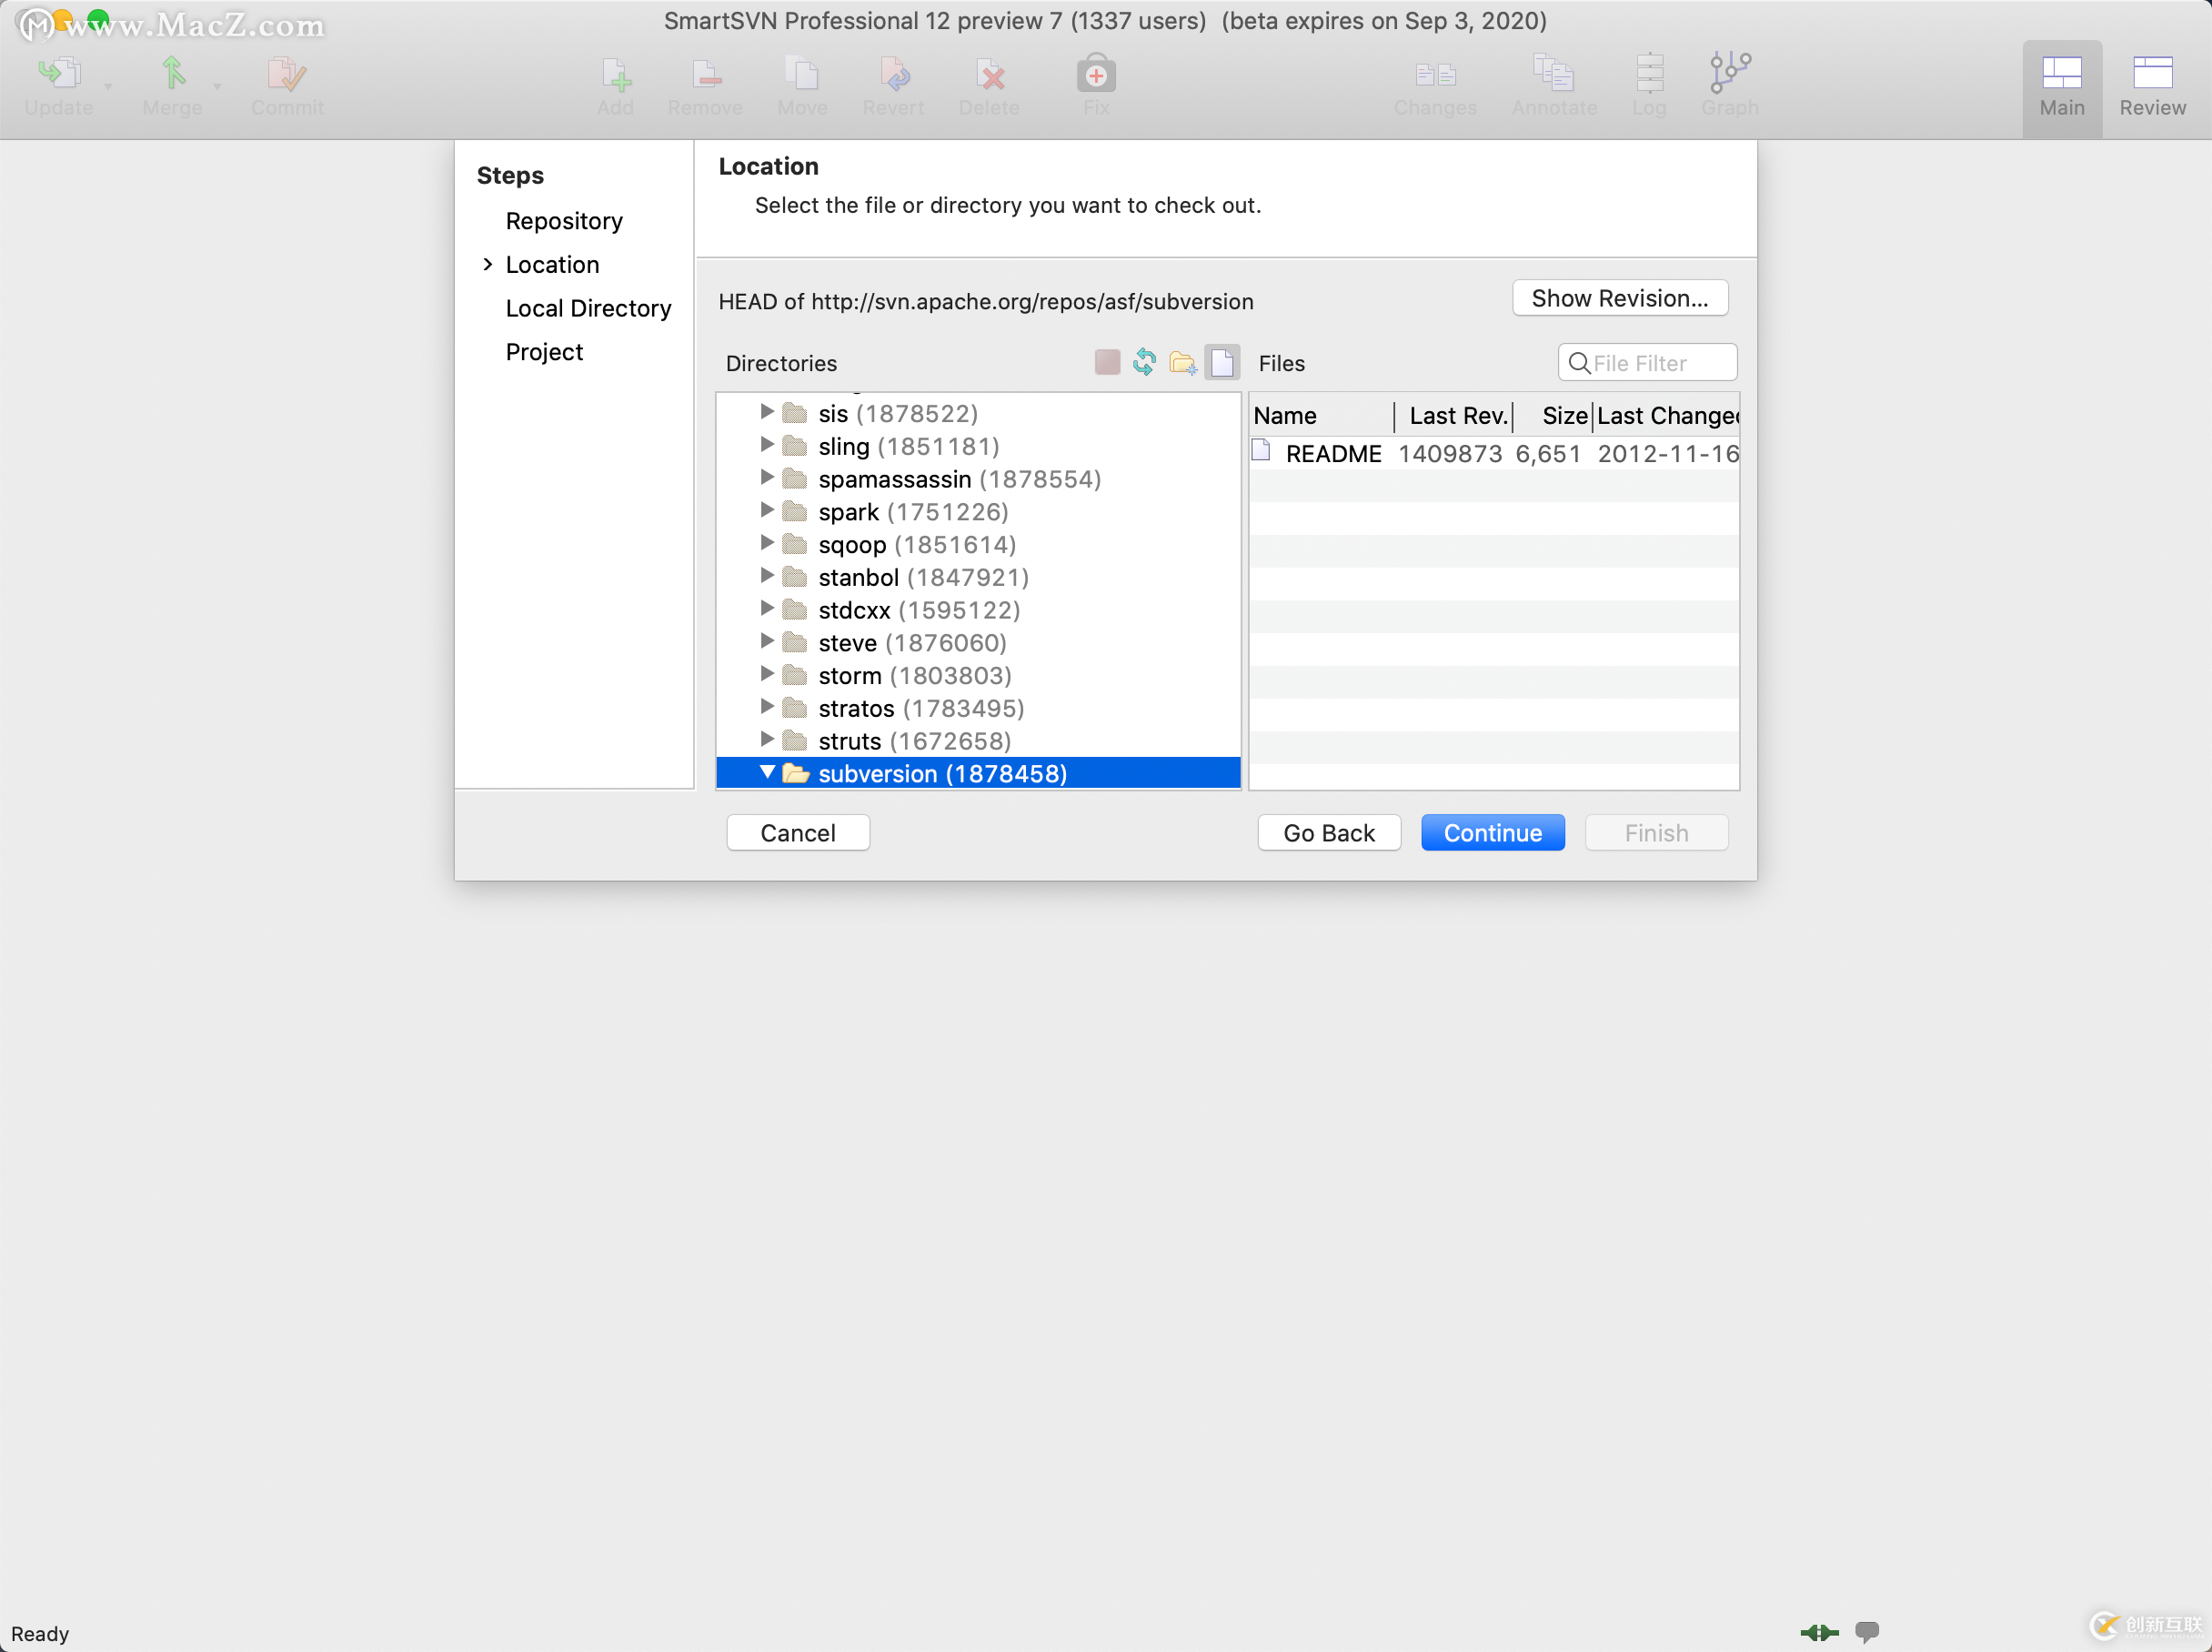Collapse the subversion directory
The image size is (2212, 1652).
click(x=767, y=772)
